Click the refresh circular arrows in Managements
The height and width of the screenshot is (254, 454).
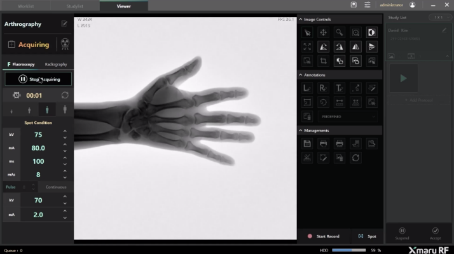tap(355, 157)
